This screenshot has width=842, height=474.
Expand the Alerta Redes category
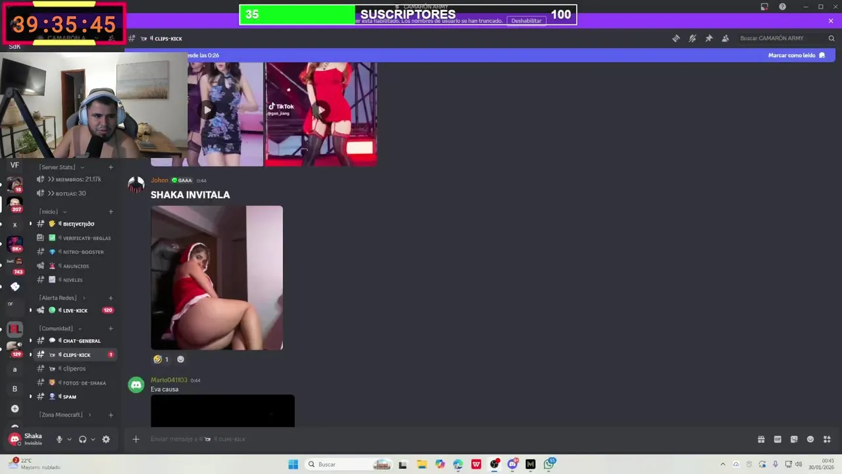(x=62, y=298)
